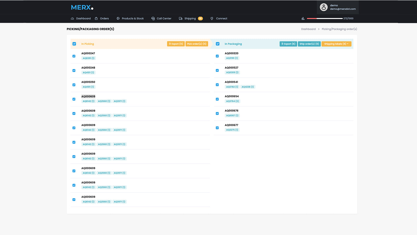Open the Products & Stock menu
Screen dimensions: 417x235
click(133, 19)
